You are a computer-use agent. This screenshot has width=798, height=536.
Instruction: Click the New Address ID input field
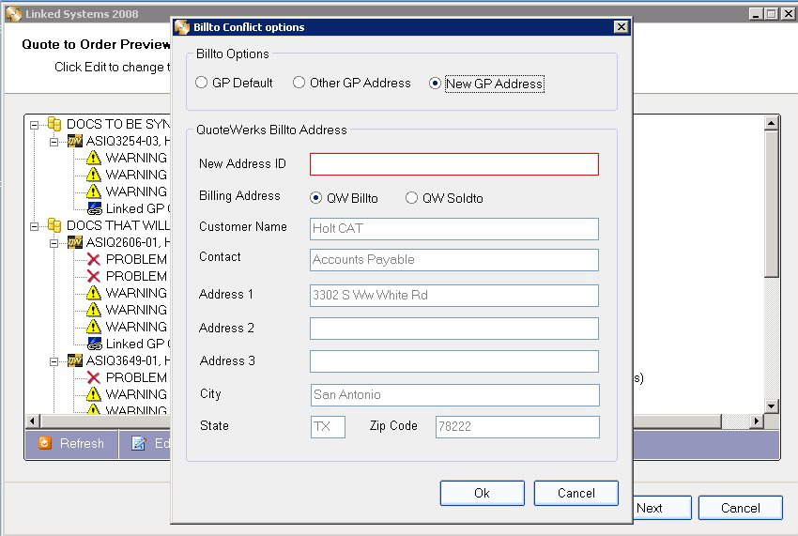point(454,164)
